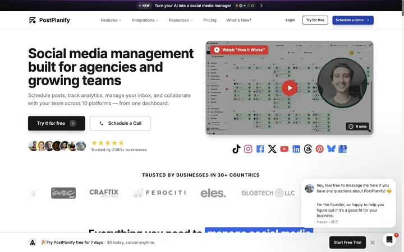This screenshot has width=404, height=252.
Task: Click 'Turn your AI into a social media manager'
Action: [192, 6]
